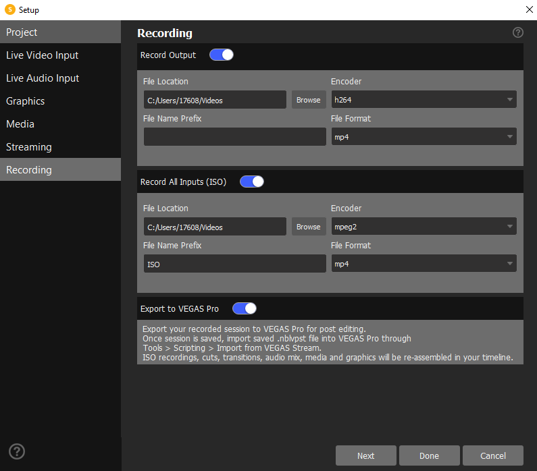The height and width of the screenshot is (471, 537).
Task: Browse for Record Output file location
Action: [309, 100]
